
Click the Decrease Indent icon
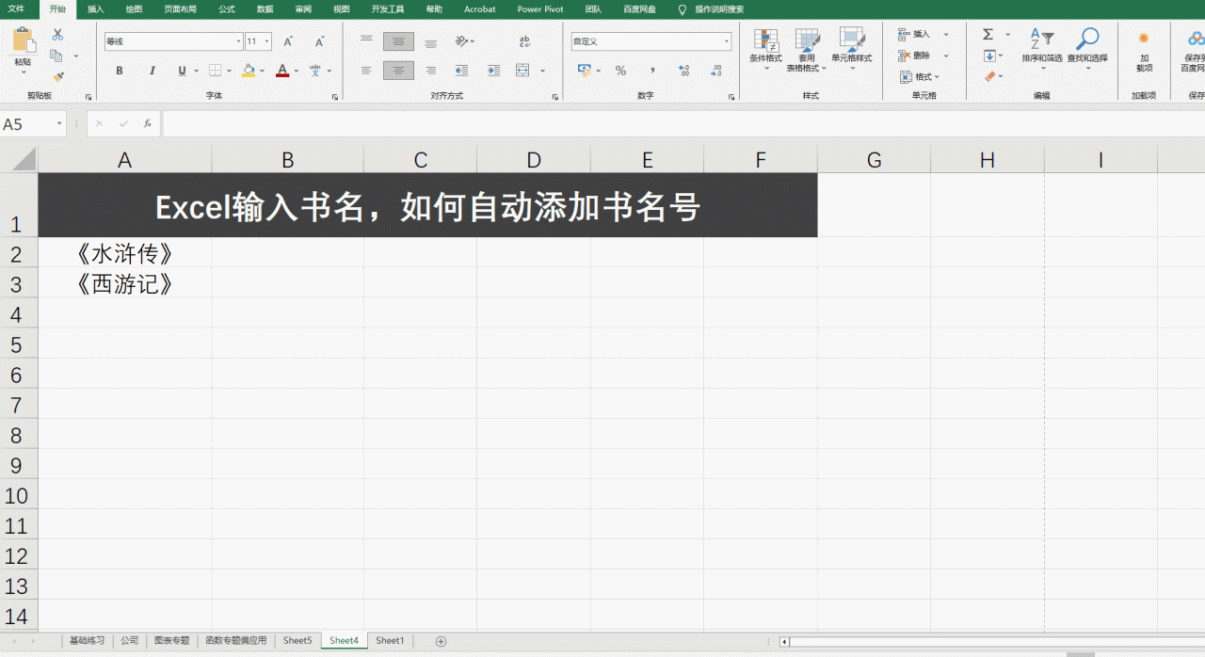[461, 71]
